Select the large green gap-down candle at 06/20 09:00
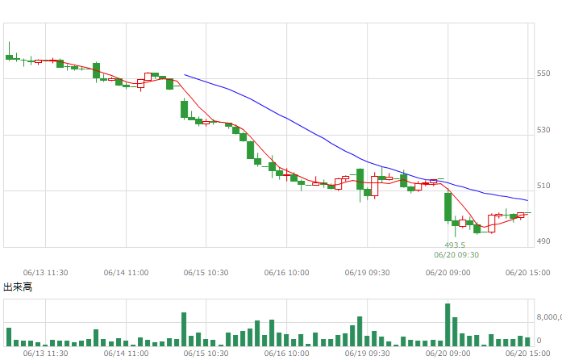The height and width of the screenshot is (360, 562). coord(448,207)
